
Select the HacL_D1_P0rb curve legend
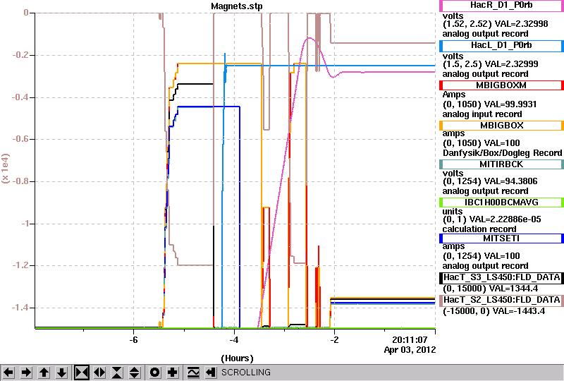pyautogui.click(x=501, y=46)
